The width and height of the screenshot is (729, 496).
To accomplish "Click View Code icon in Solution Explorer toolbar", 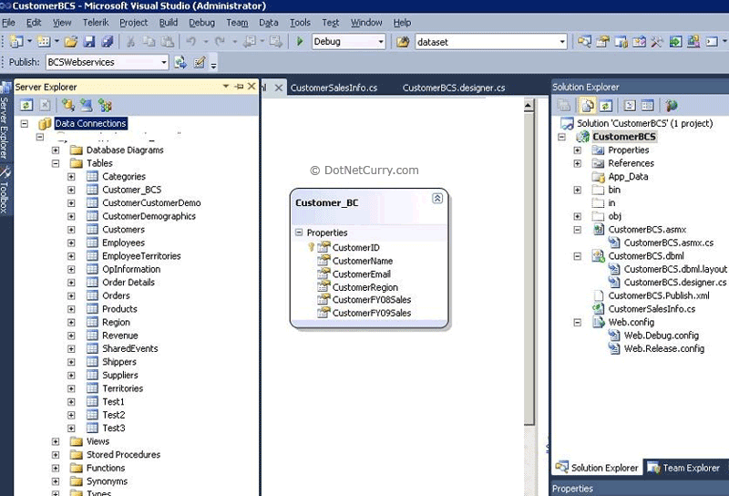I will click(x=630, y=106).
